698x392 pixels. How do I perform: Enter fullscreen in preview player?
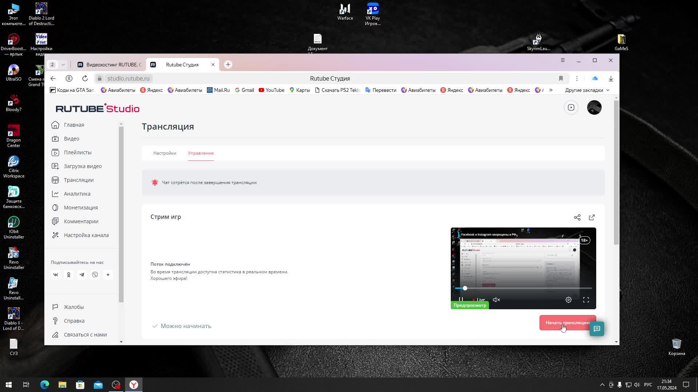tap(586, 300)
